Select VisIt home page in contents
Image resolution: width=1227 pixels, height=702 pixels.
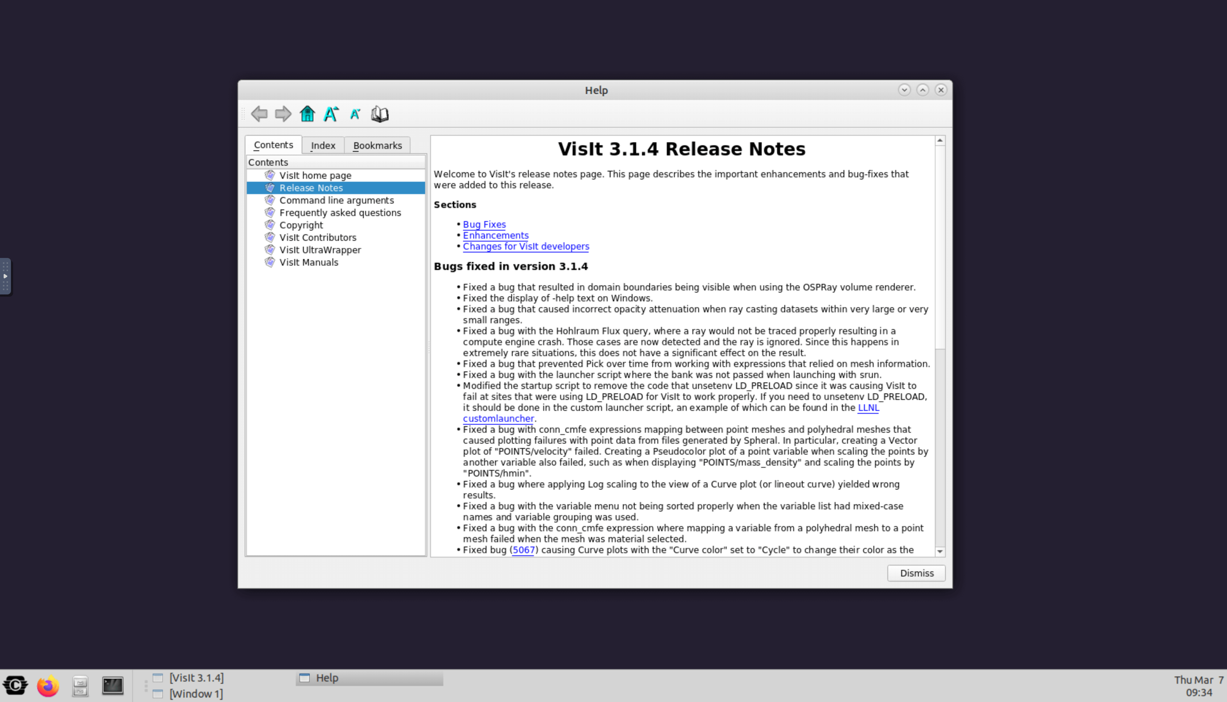tap(315, 175)
